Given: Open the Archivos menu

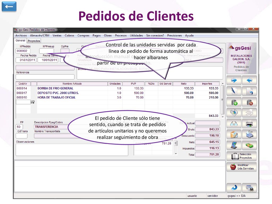Looking at the screenshot, I should (21, 35).
